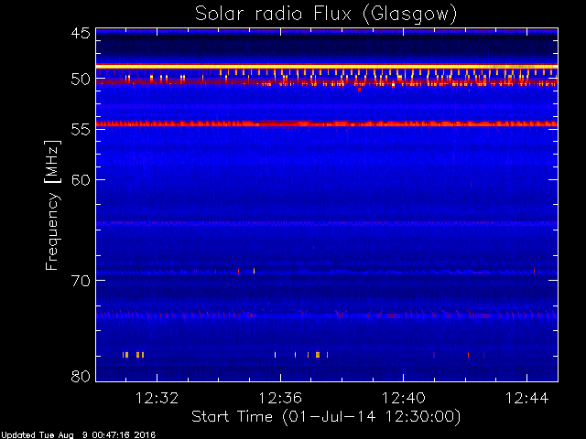Click the "Updated Tue Aug 9 00:47:16 2016" footer
586x439 pixels.
tap(78, 435)
